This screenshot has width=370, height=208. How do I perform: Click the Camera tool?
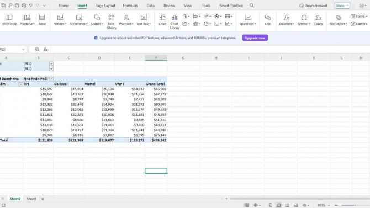coord(359,24)
